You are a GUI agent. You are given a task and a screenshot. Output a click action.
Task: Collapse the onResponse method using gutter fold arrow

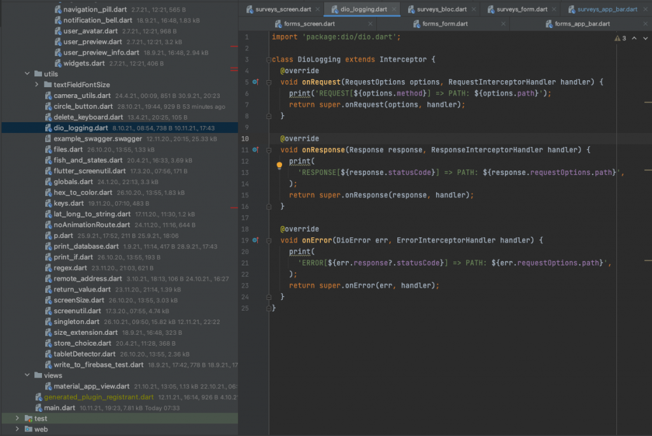pyautogui.click(x=269, y=150)
